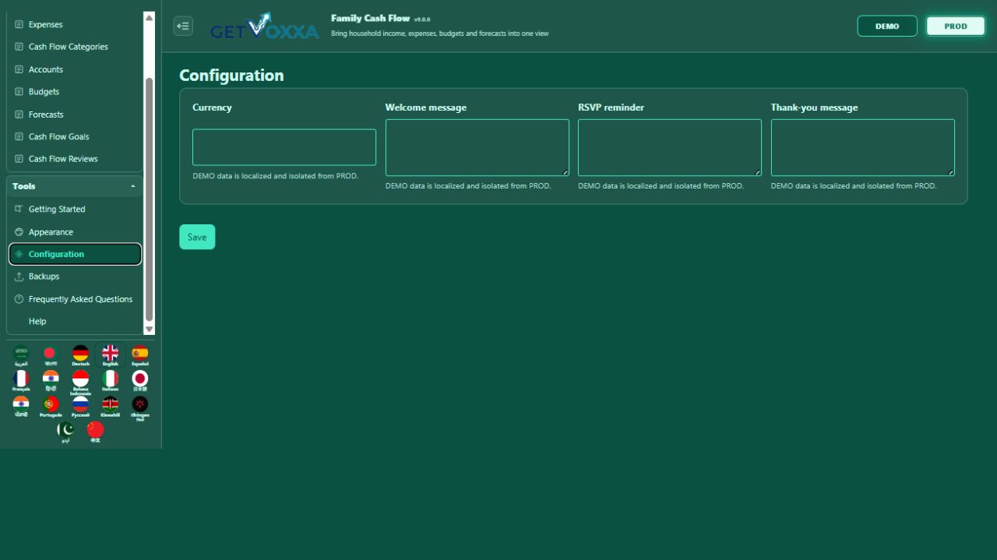
Task: Switch to PROD environment
Action: click(x=956, y=26)
